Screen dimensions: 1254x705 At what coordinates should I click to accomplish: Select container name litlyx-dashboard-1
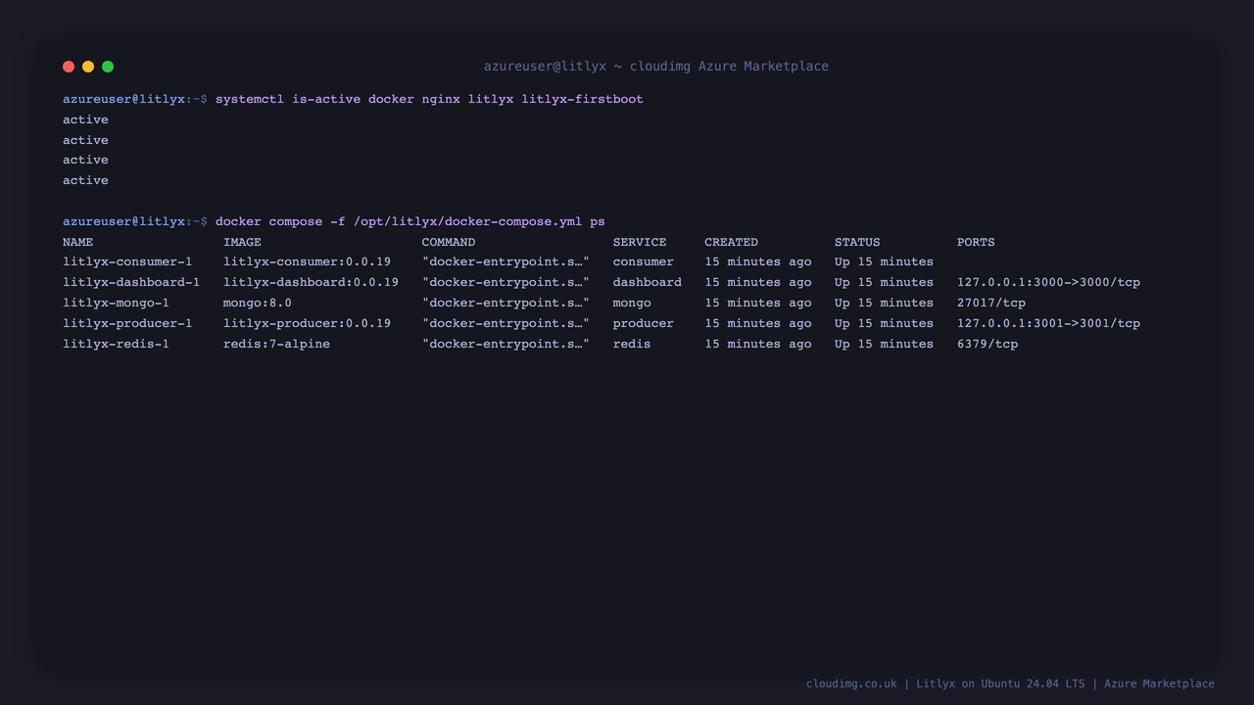131,282
